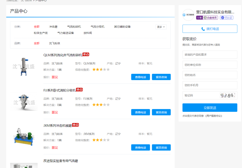The width and height of the screenshot is (242, 168).
Task: Click the 重点 tag beside JXM系列 product
Action: point(75,125)
